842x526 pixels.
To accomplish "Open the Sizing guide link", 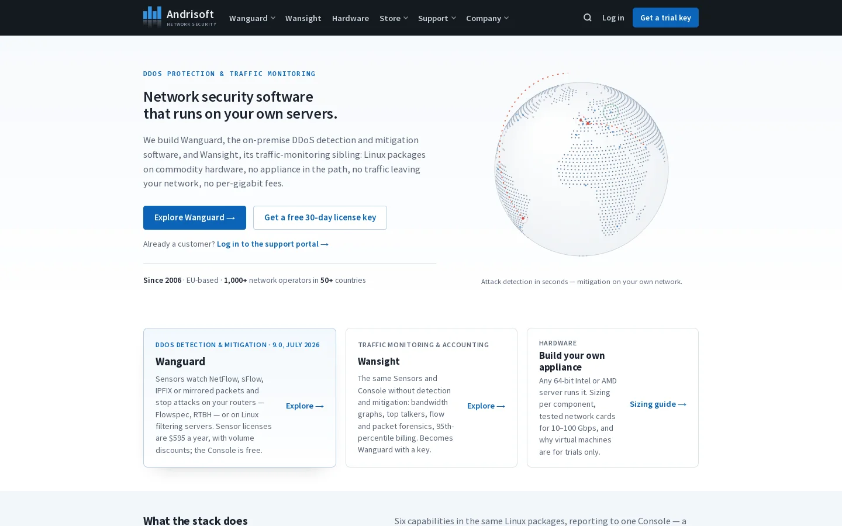I will (x=658, y=404).
